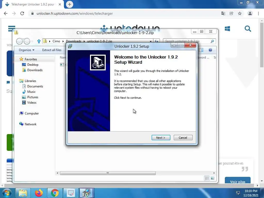Open Desktop in Explorer sidebar
This screenshot has height=198, width=264.
(x=33, y=65)
